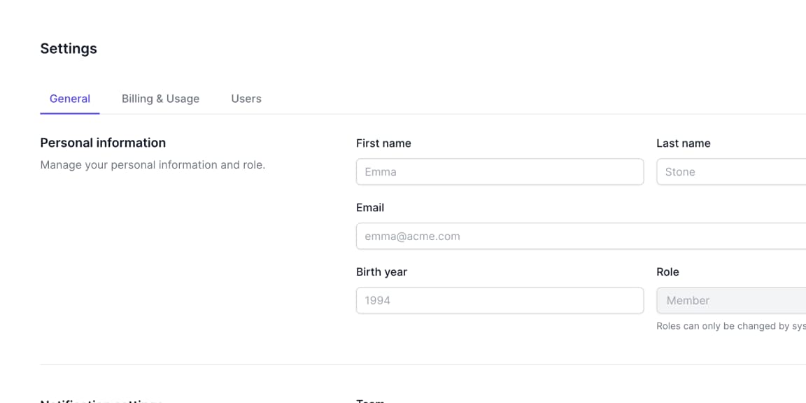806x403 pixels.
Task: Click the First name input showing Emma
Action: point(500,171)
